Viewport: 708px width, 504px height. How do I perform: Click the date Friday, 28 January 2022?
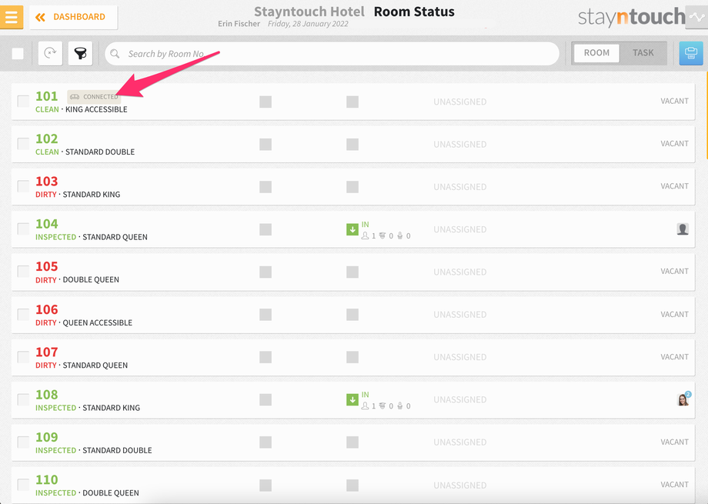pyautogui.click(x=308, y=24)
